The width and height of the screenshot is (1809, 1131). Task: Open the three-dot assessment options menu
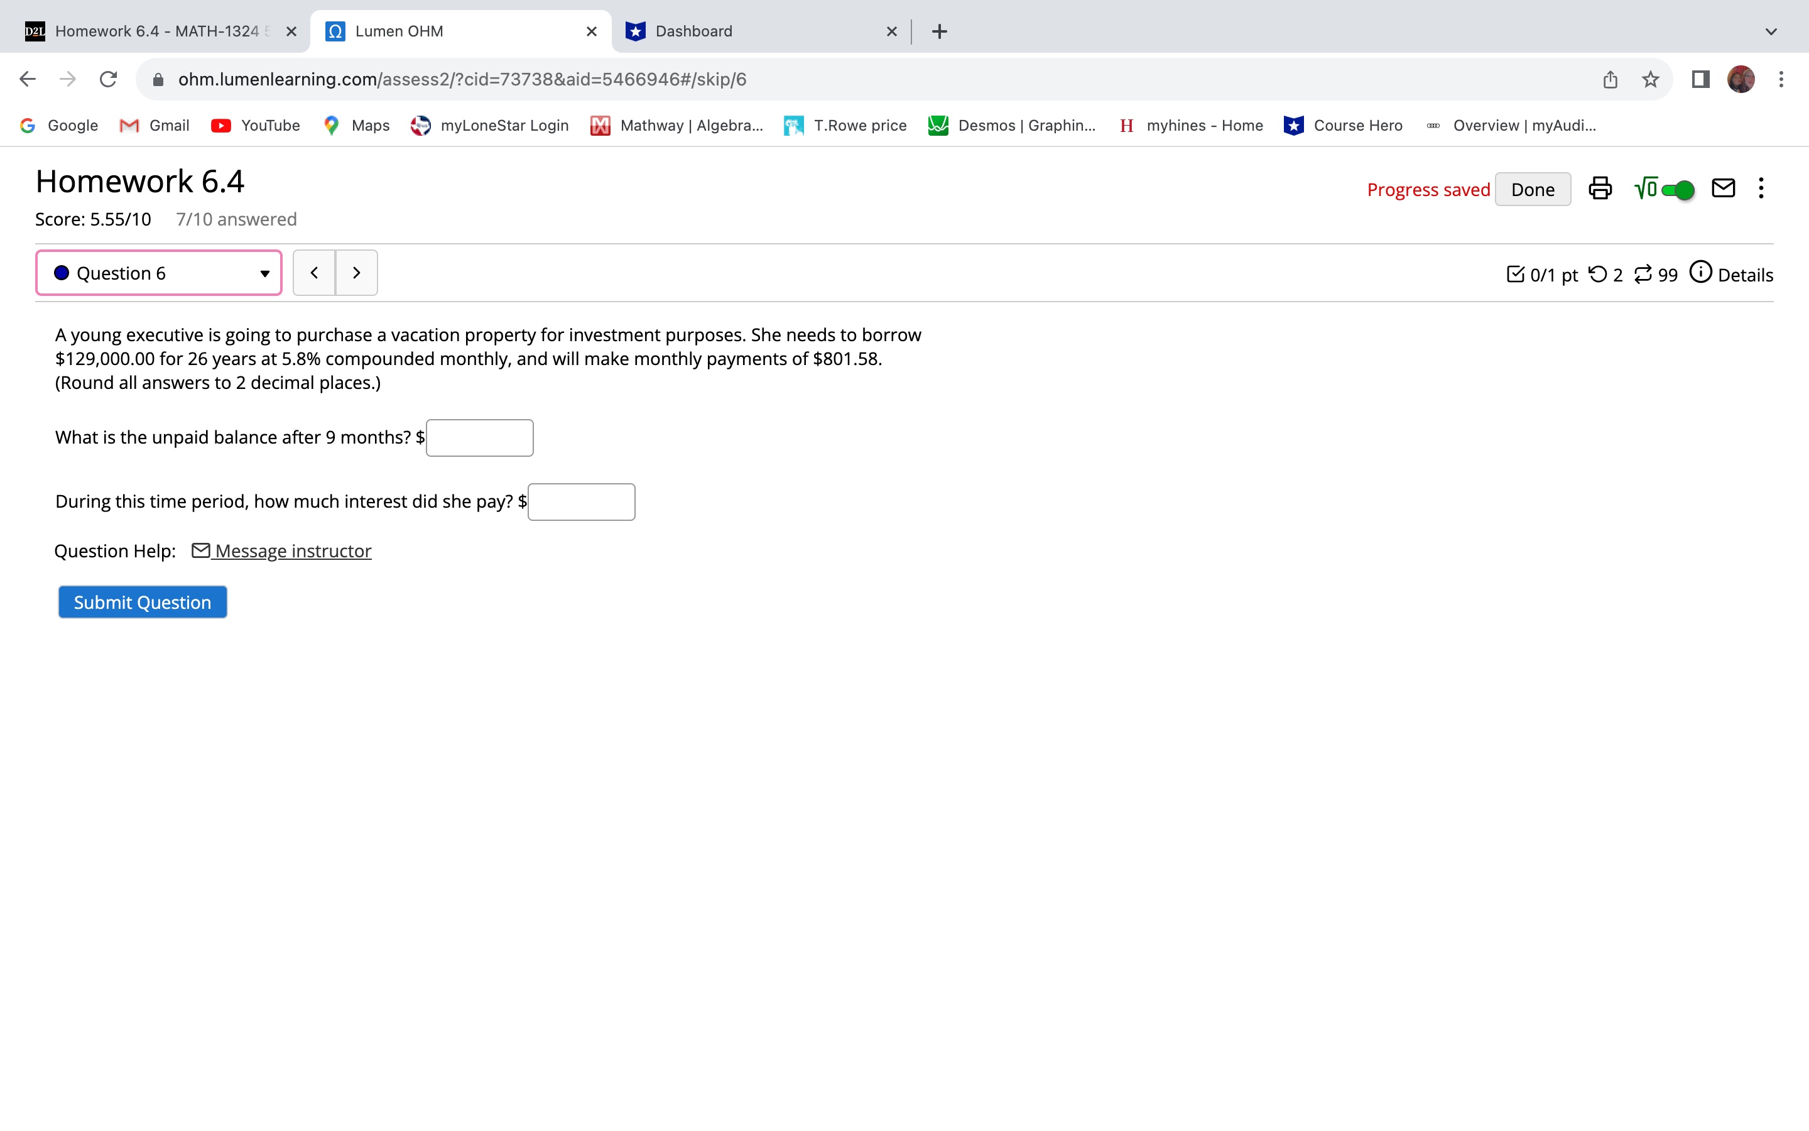pyautogui.click(x=1761, y=188)
